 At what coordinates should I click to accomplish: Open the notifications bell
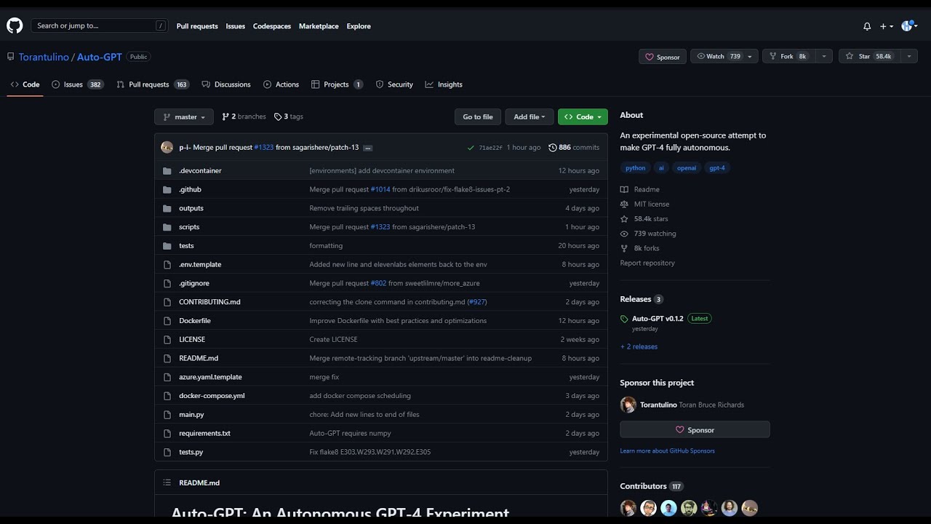[x=867, y=26]
